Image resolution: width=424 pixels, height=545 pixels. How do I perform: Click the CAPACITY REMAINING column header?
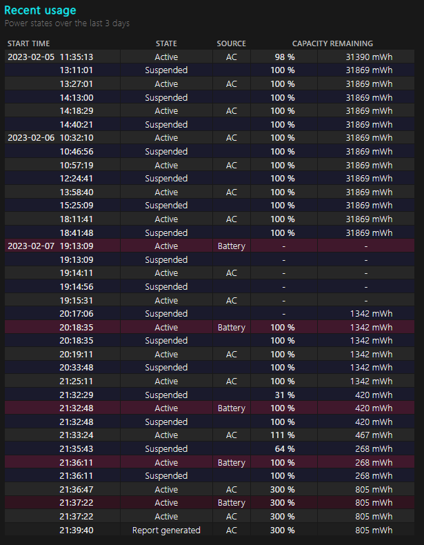[x=332, y=43]
